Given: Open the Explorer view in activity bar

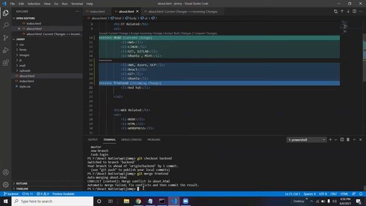Looking at the screenshot, I should click(6, 13).
